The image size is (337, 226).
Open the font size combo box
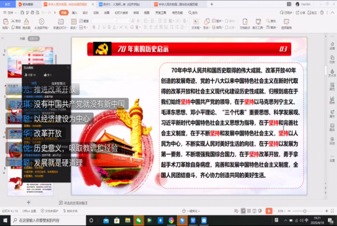(124, 21)
